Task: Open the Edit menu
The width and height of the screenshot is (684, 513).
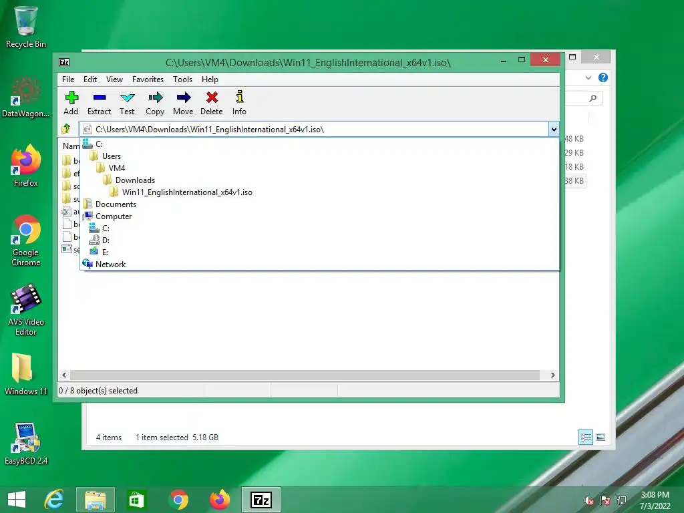Action: (x=90, y=79)
